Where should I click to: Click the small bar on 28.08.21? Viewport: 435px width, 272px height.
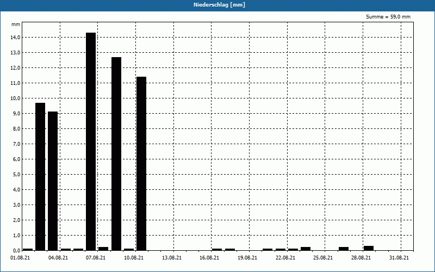pos(369,248)
